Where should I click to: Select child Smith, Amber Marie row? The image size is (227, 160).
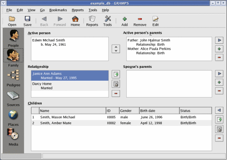pos(121,123)
